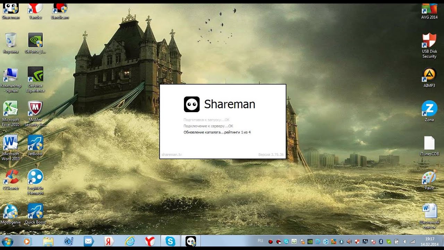Image resolution: width=444 pixels, height=250 pixels.
Task: Launch AIMP3 from the desktop
Action: tap(429, 77)
